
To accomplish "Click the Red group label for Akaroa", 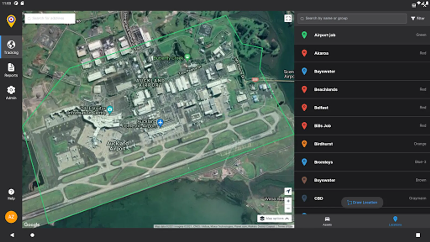I will coord(423,53).
